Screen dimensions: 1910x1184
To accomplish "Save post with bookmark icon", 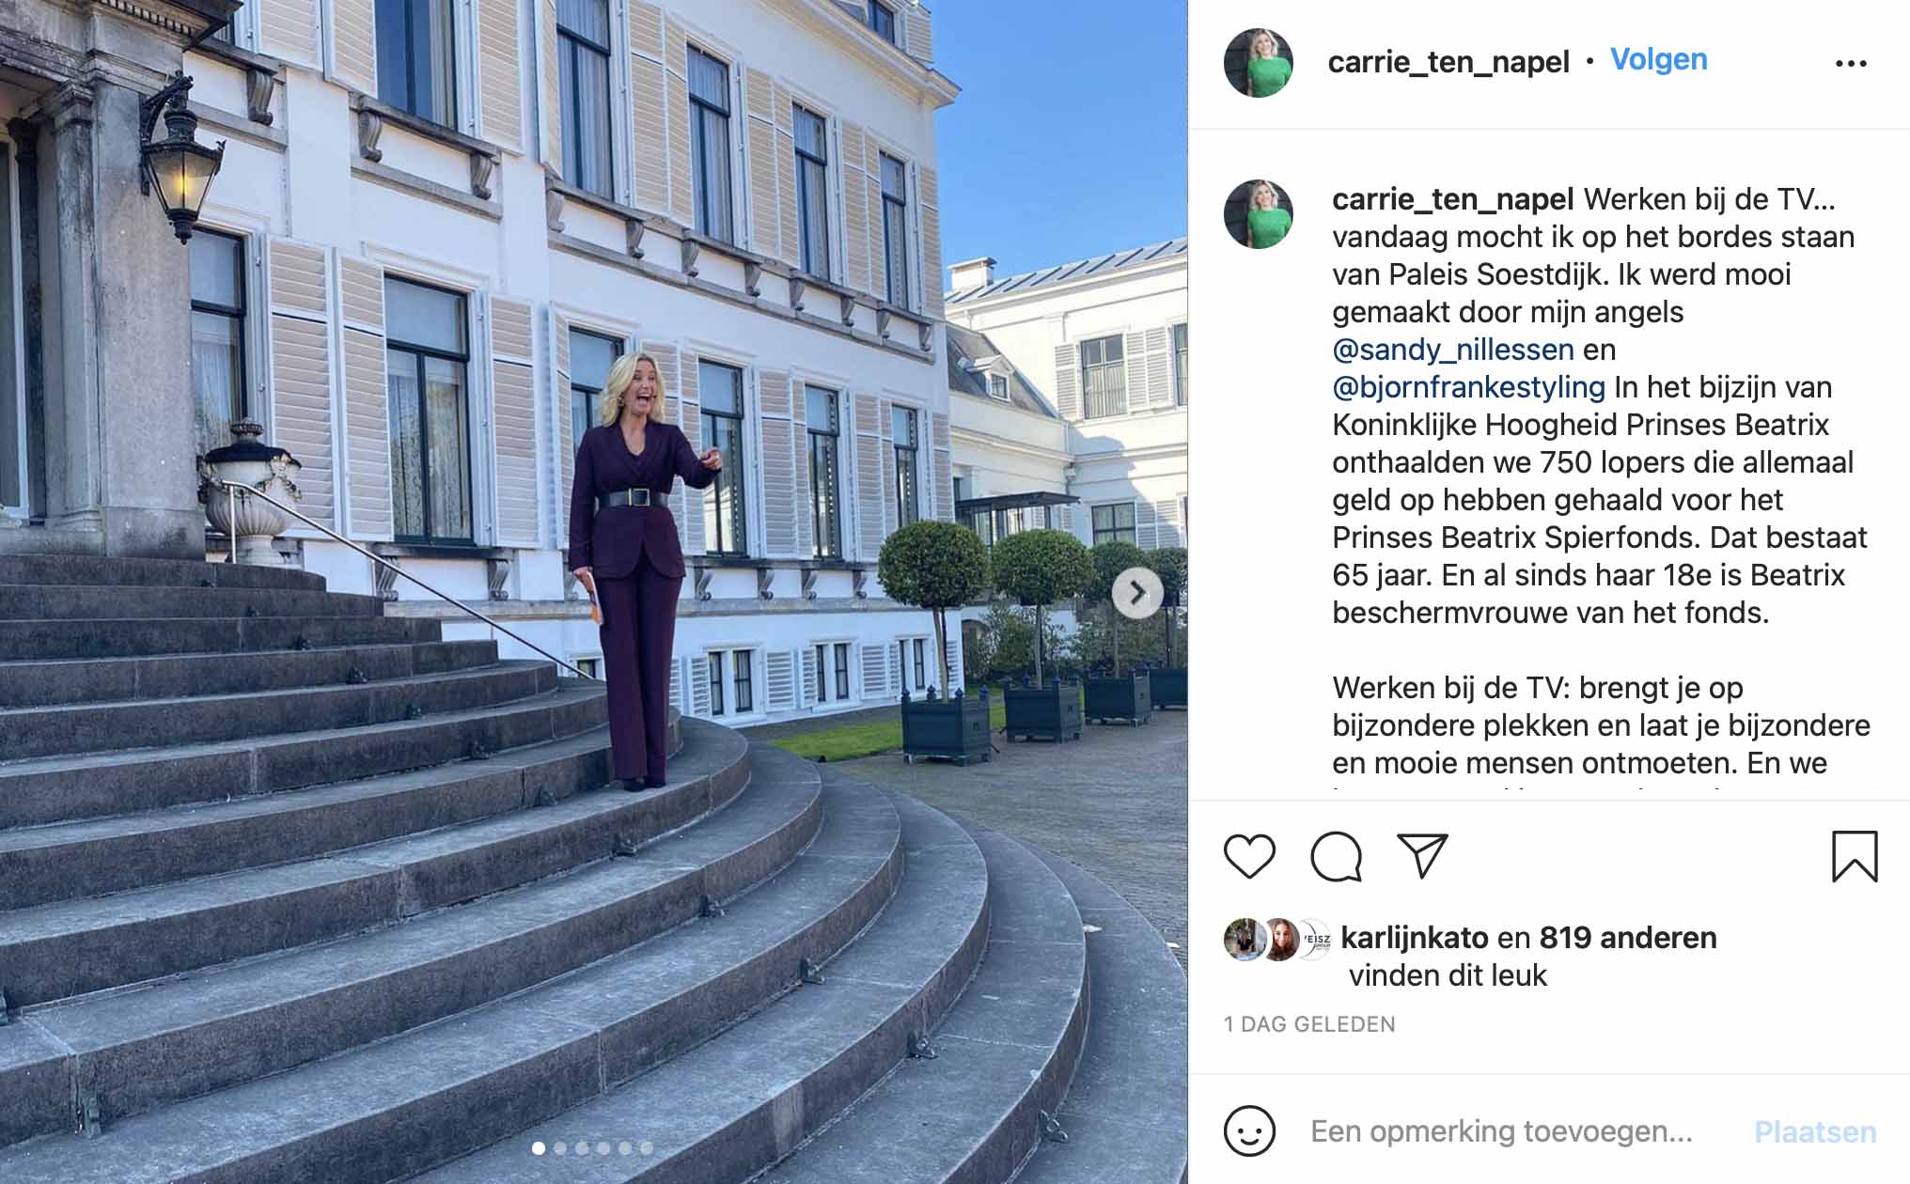I will pos(1855,856).
